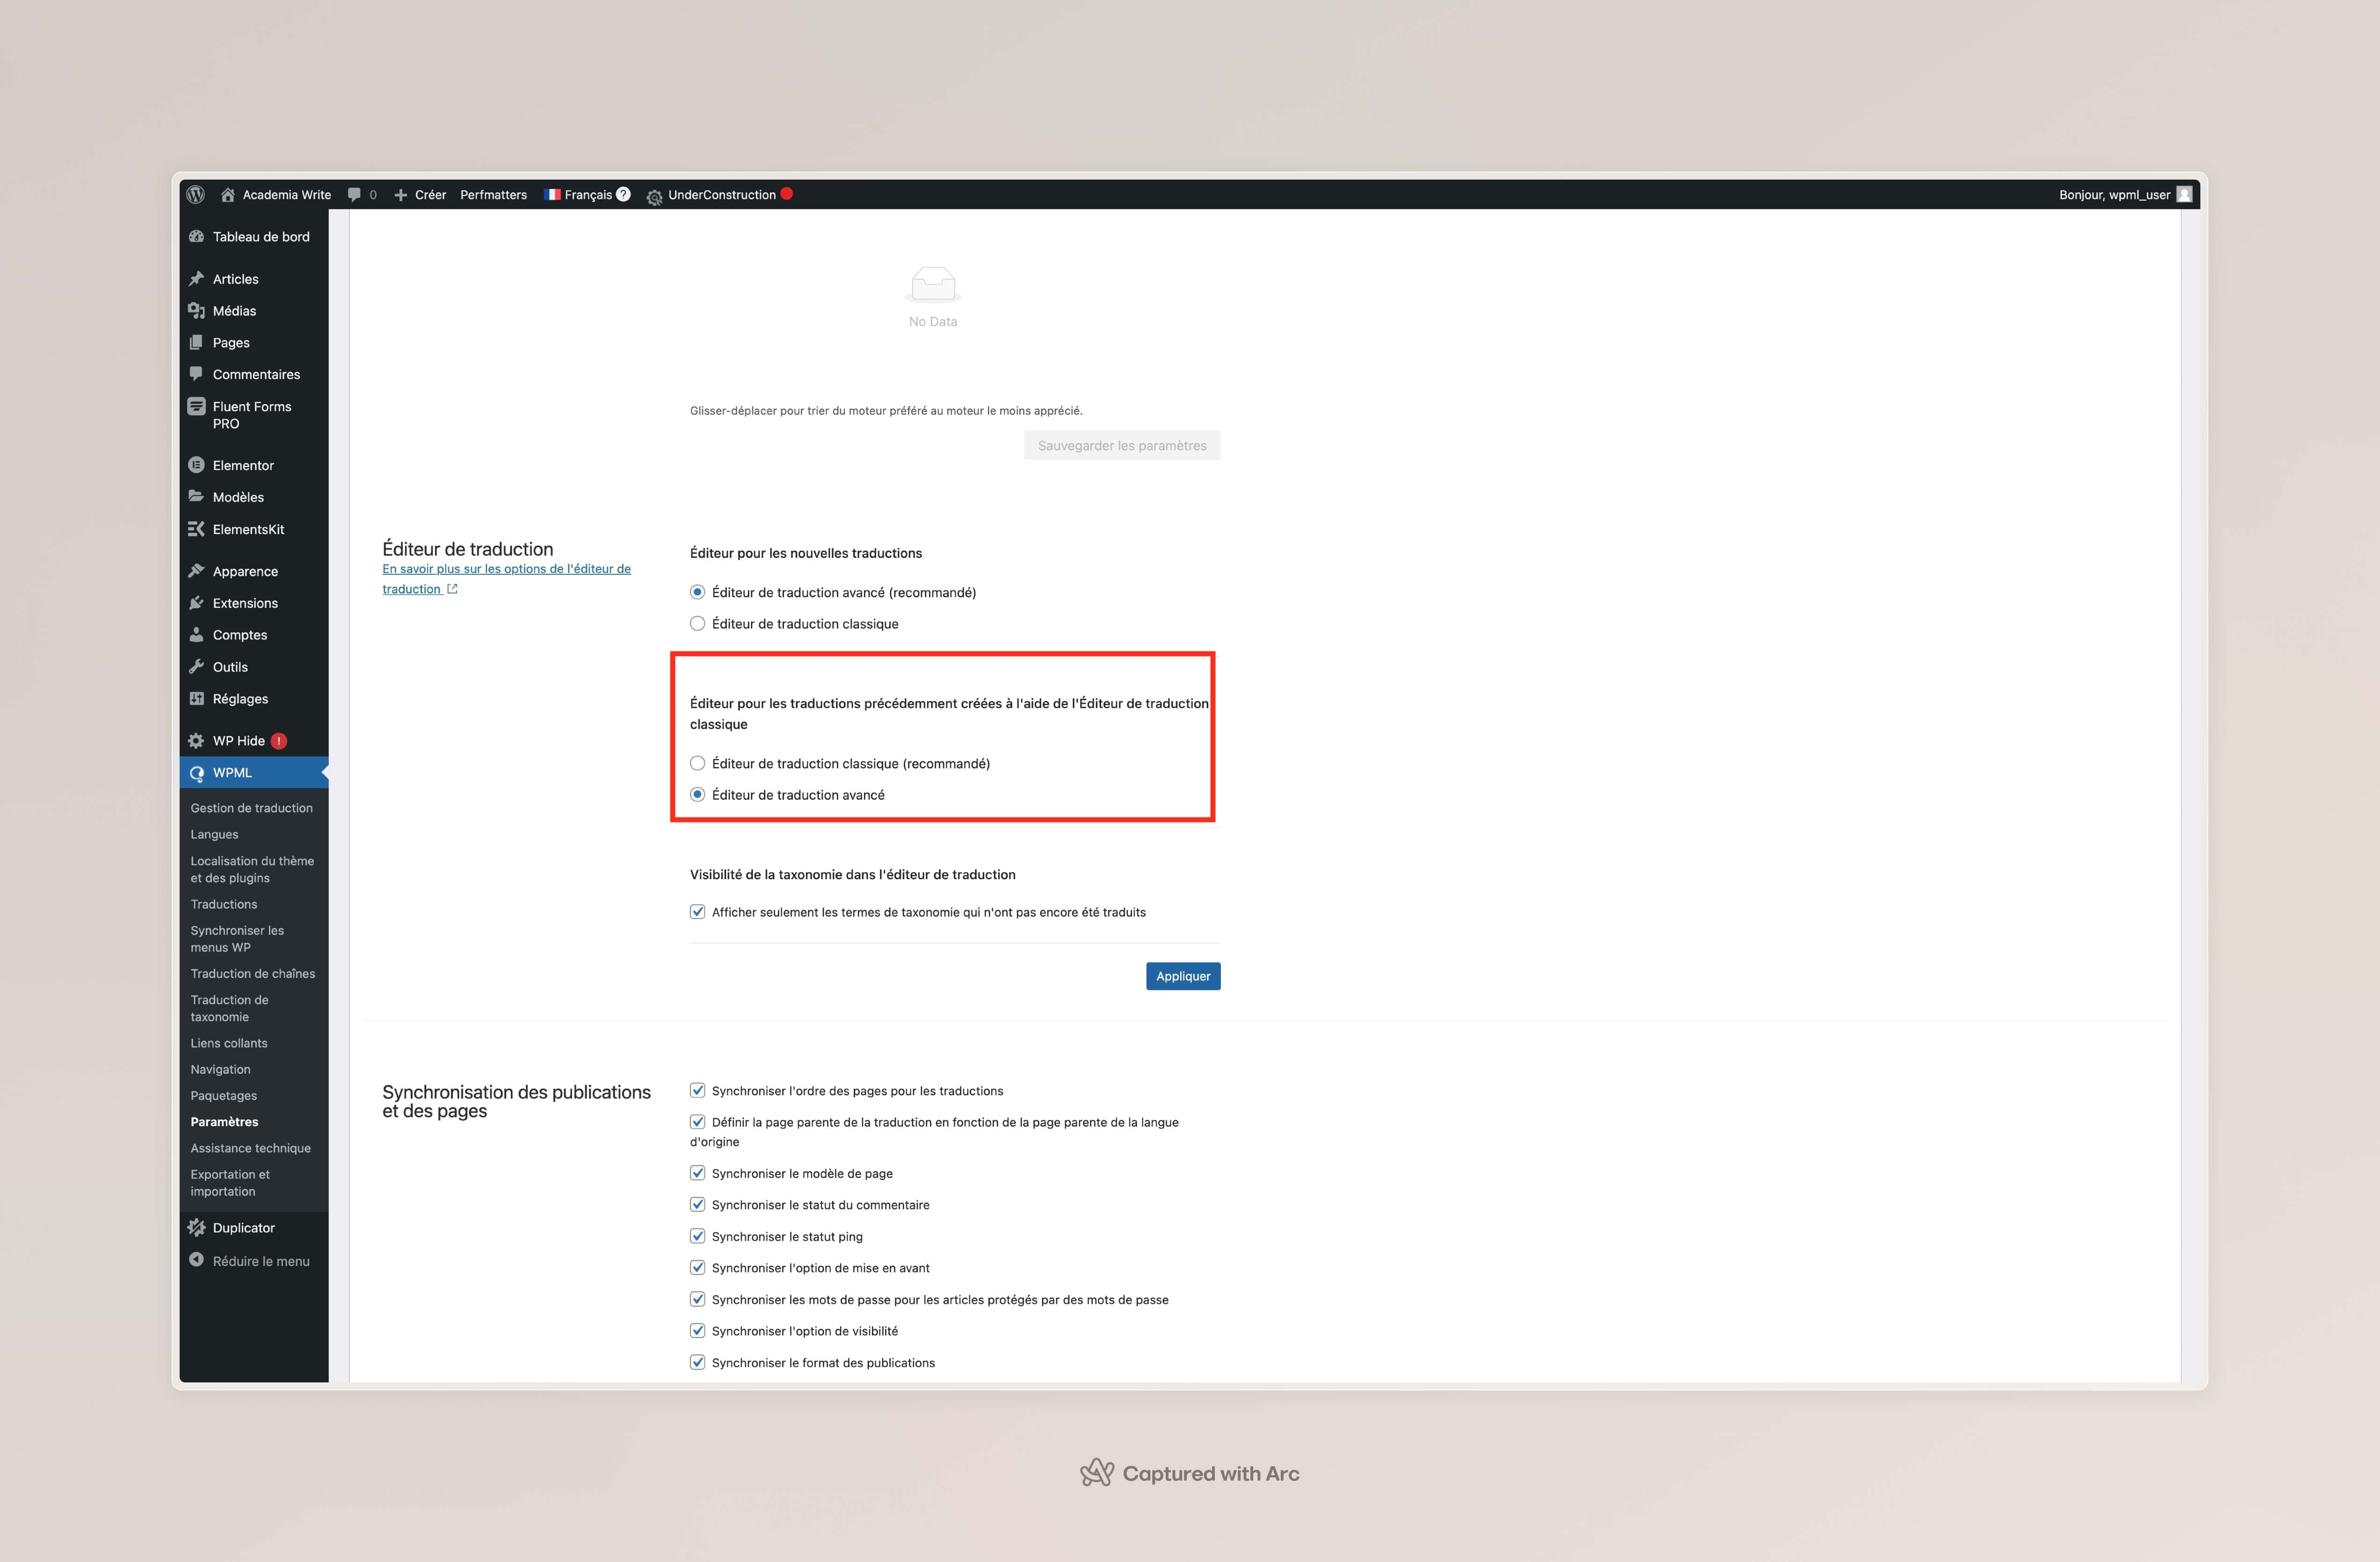Open Traduction de chaînes submenu item
The height and width of the screenshot is (1562, 2380).
253,973
